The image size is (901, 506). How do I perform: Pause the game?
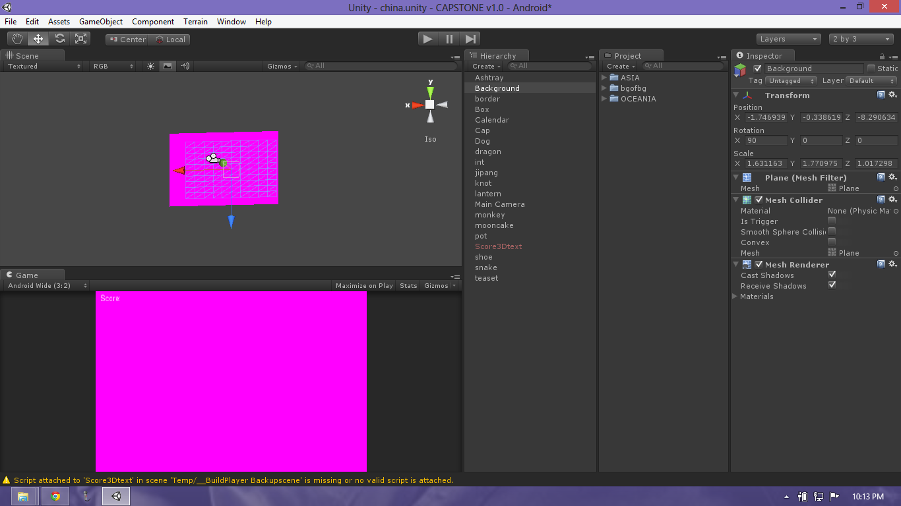click(x=449, y=39)
